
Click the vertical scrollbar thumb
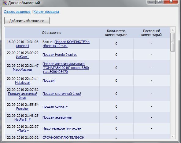(x=173, y=42)
